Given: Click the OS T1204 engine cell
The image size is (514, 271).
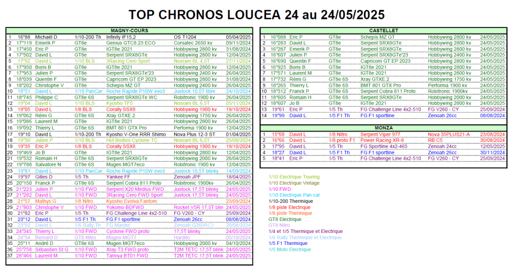Looking at the screenshot, I should click(x=185, y=37).
